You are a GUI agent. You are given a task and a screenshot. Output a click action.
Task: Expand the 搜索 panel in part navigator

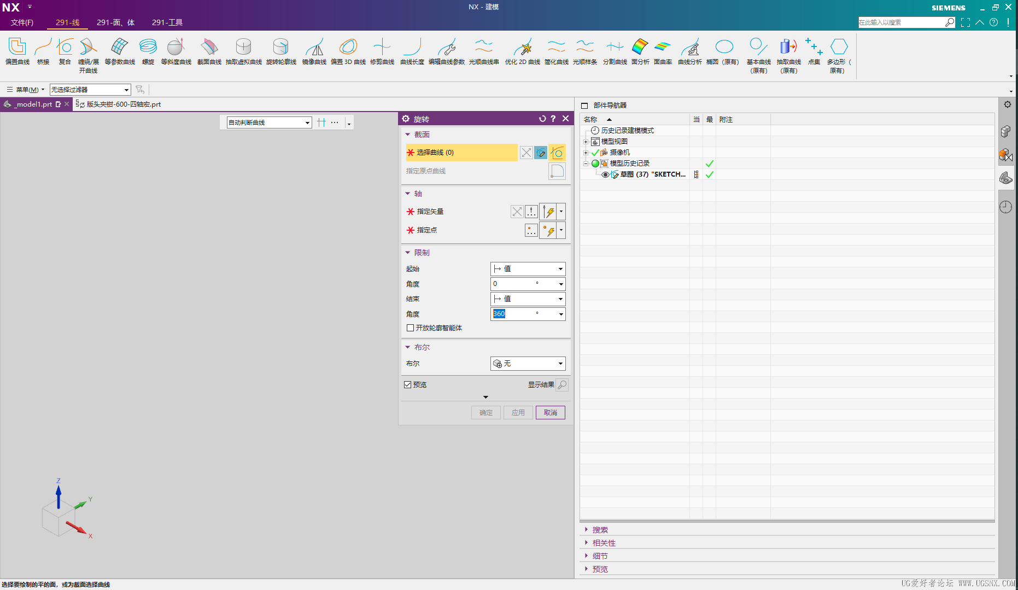pyautogui.click(x=587, y=530)
